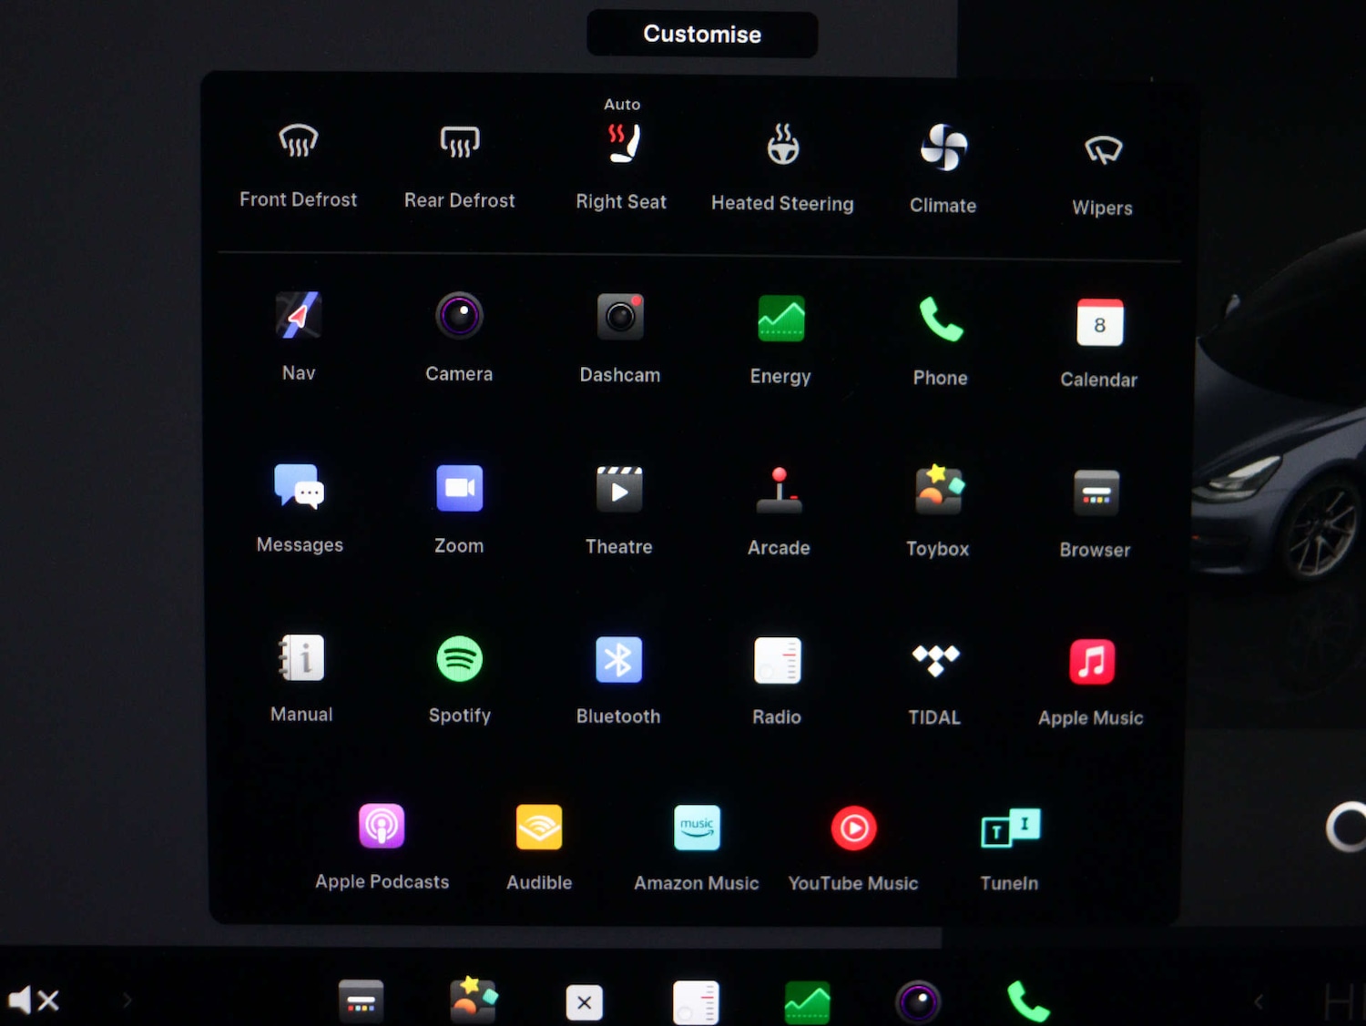The width and height of the screenshot is (1366, 1026).
Task: Launch YouTube Music
Action: click(x=853, y=828)
